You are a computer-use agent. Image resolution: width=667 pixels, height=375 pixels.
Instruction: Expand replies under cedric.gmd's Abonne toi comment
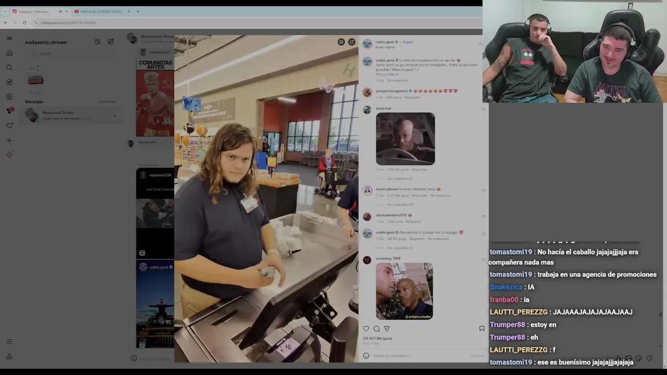point(400,248)
